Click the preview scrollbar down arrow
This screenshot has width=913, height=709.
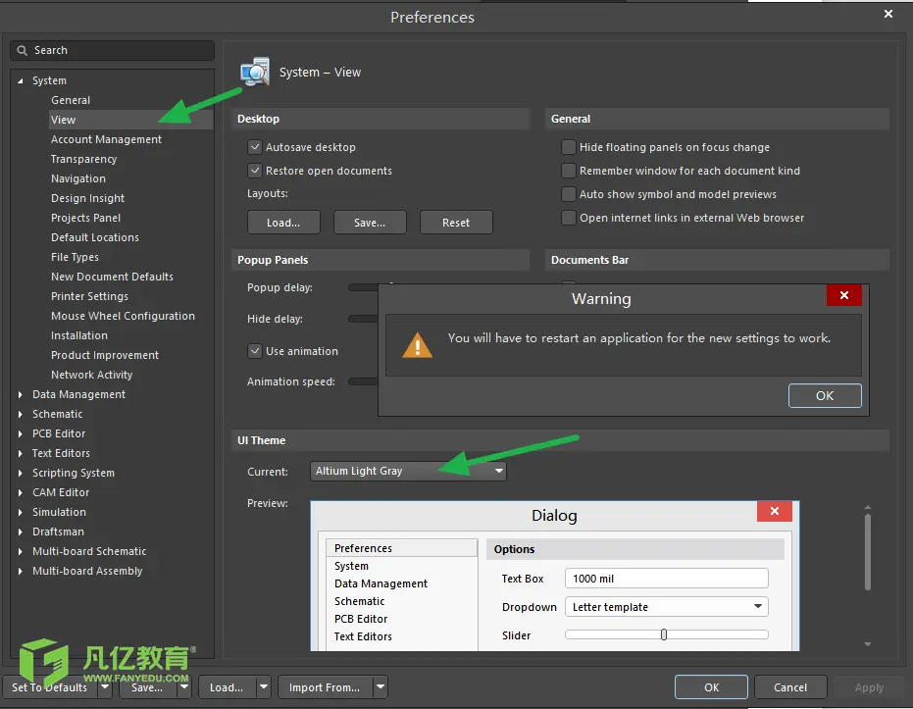[868, 644]
